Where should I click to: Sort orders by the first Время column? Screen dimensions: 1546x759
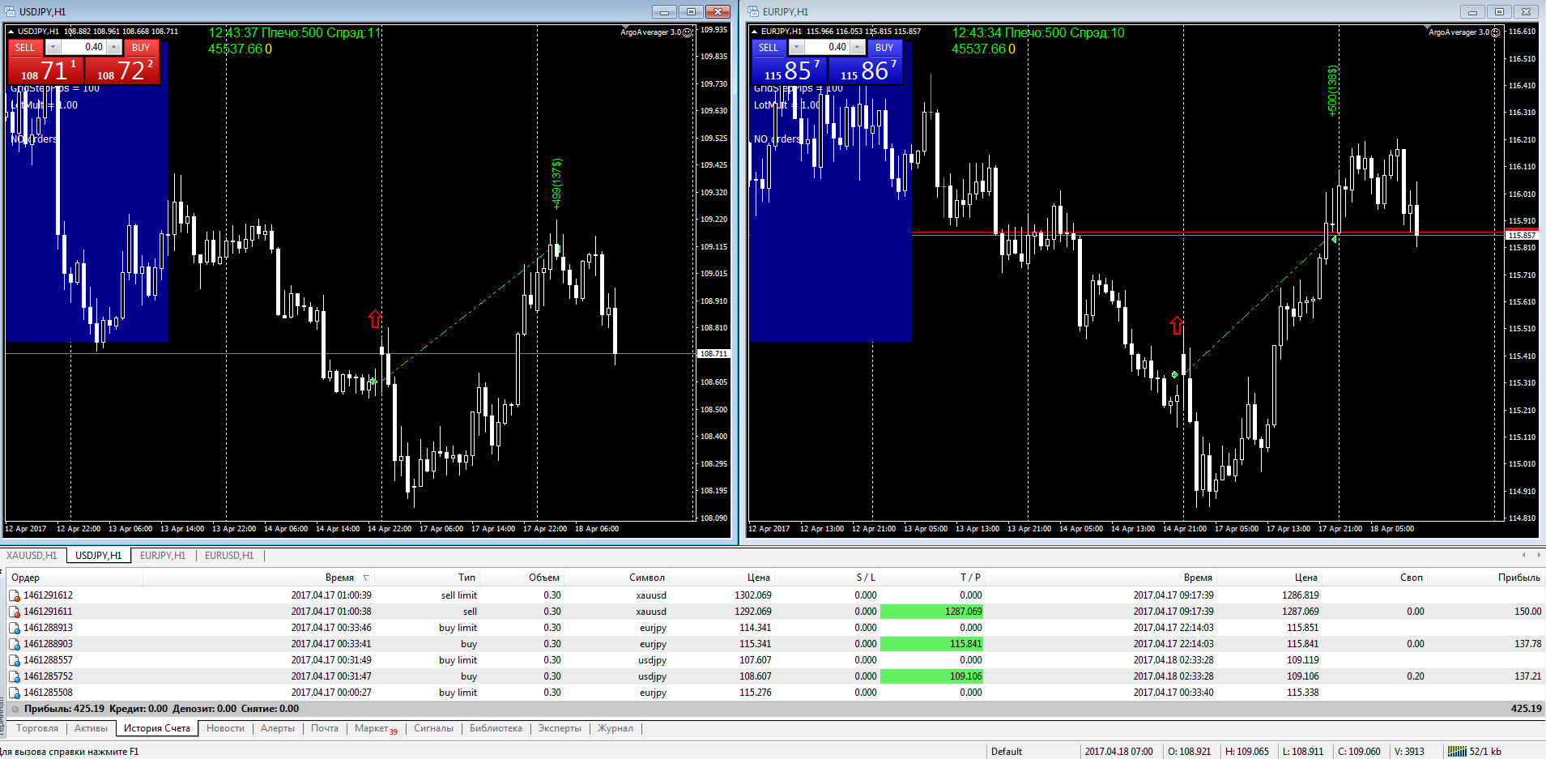340,578
